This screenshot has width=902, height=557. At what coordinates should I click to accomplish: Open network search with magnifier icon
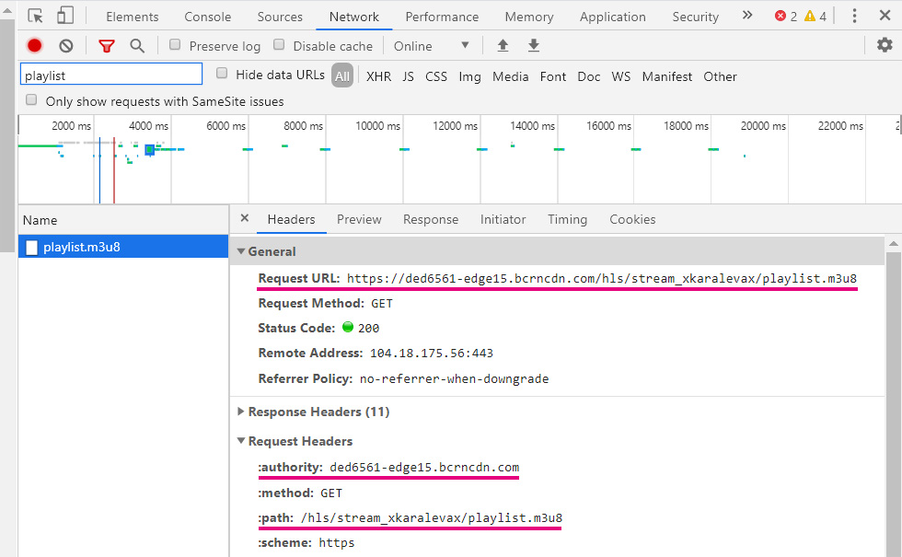(x=137, y=46)
